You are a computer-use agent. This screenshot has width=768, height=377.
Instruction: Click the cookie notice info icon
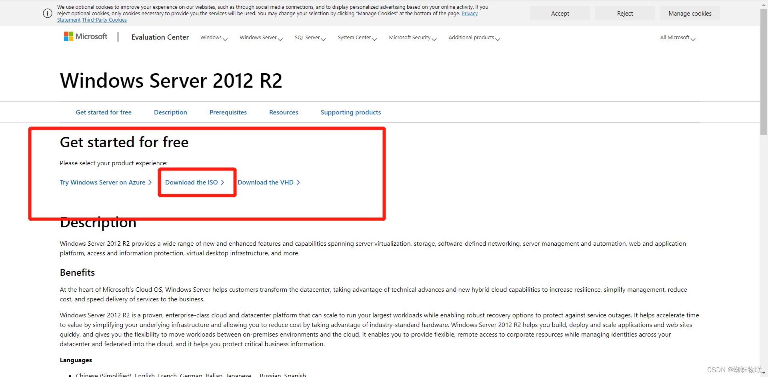click(48, 13)
